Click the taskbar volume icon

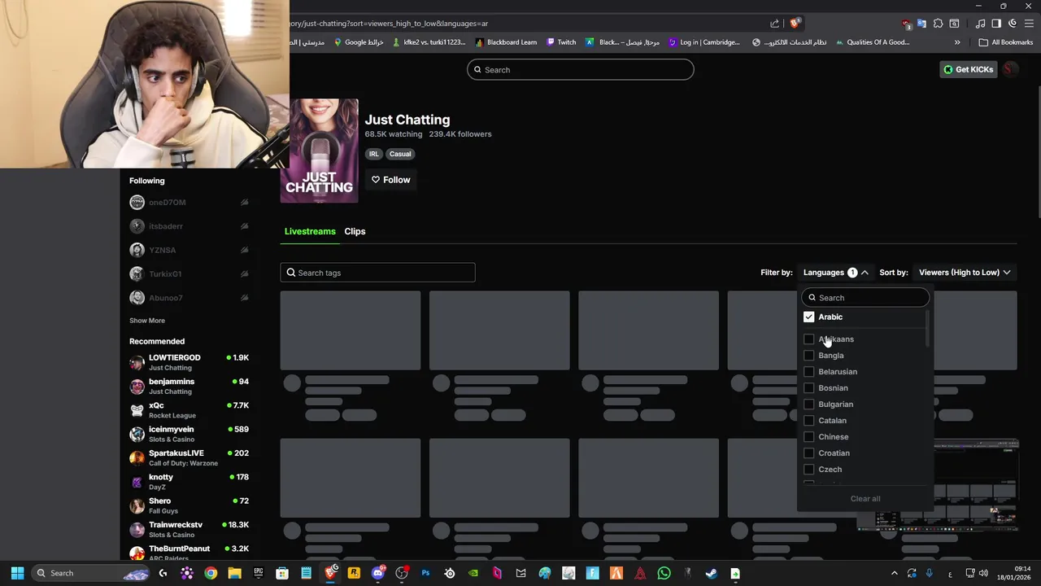(983, 573)
